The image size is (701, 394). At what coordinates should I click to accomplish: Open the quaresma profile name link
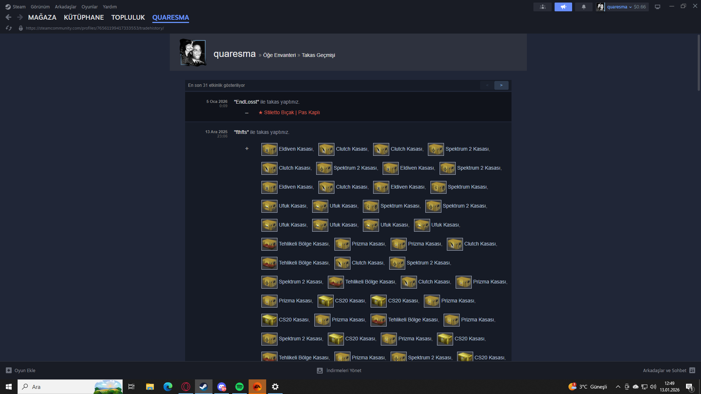234,54
